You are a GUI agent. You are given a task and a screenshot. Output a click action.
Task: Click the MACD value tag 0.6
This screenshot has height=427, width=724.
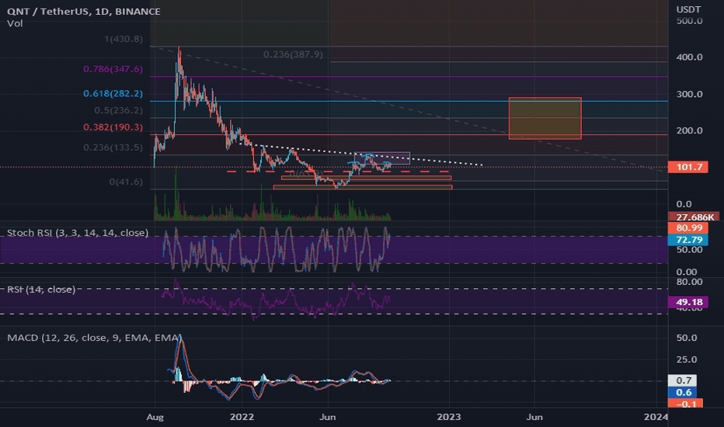pos(683,392)
